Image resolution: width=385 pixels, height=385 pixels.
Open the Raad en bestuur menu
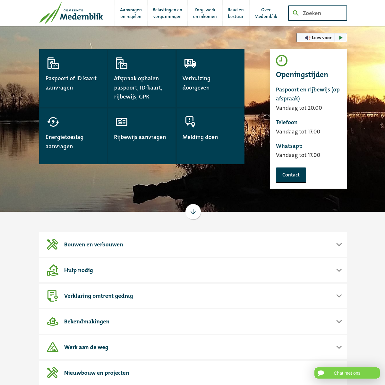pos(236,13)
